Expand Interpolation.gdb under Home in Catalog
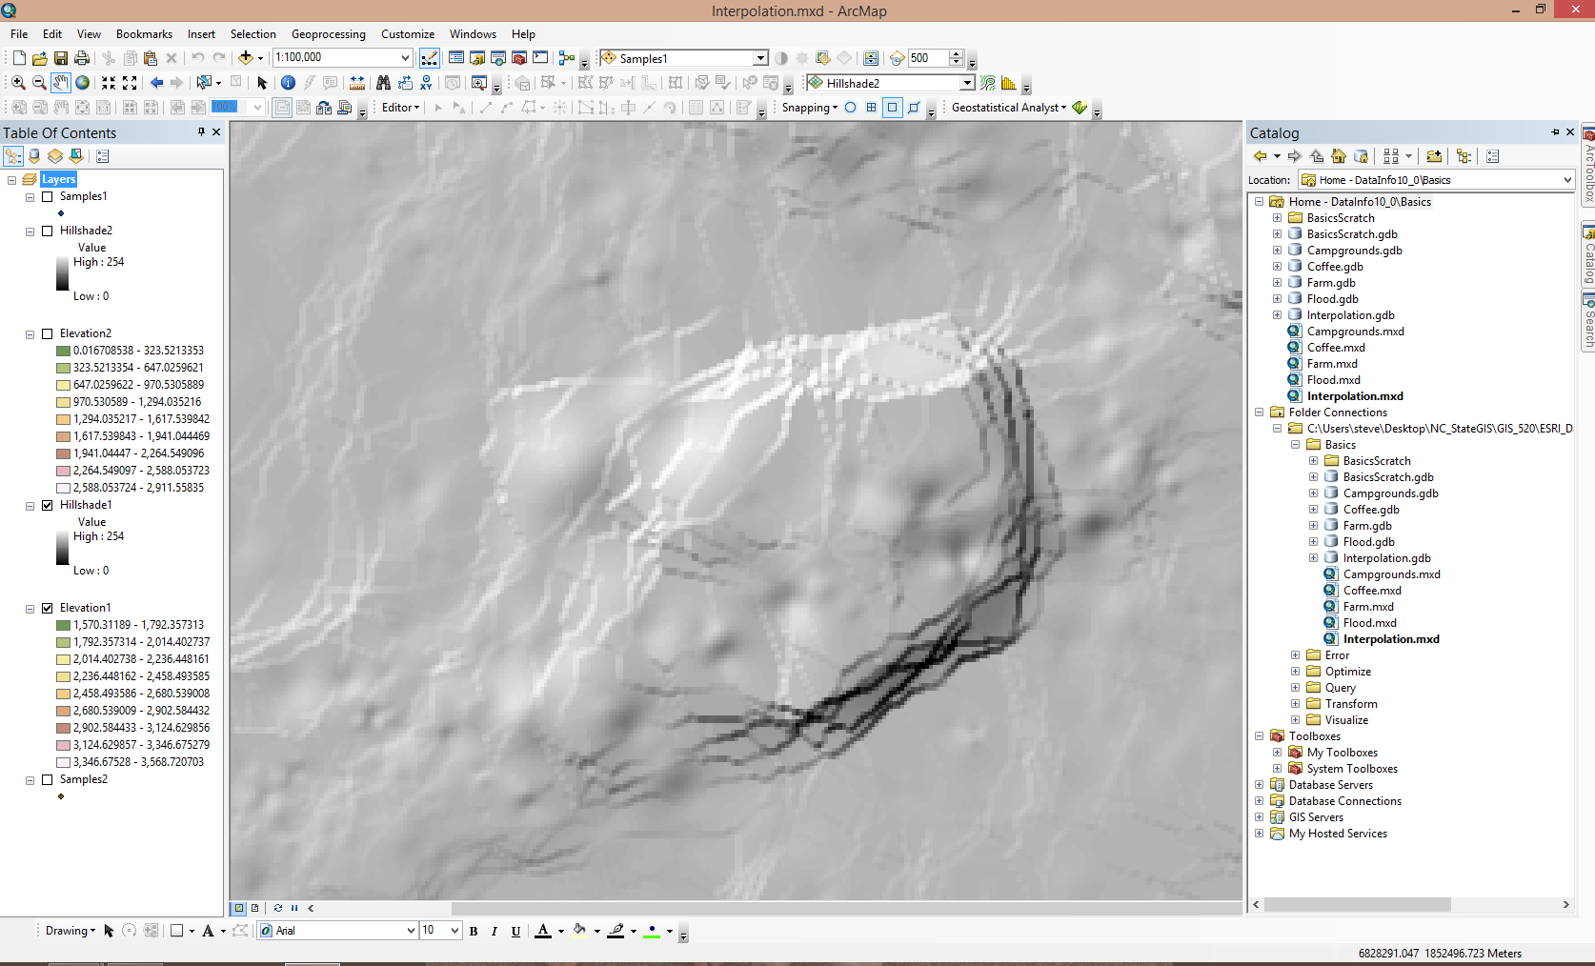1595x966 pixels. (1277, 315)
